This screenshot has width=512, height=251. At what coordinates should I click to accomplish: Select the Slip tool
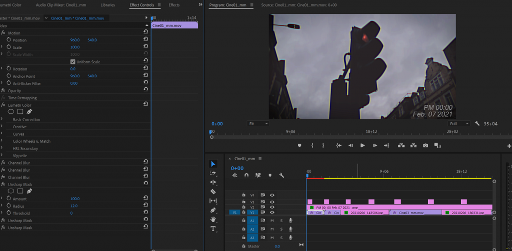pos(213,201)
